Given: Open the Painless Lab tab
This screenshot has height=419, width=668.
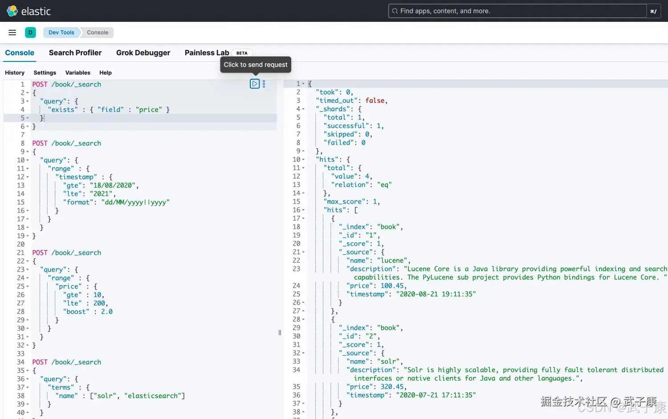Looking at the screenshot, I should point(207,53).
